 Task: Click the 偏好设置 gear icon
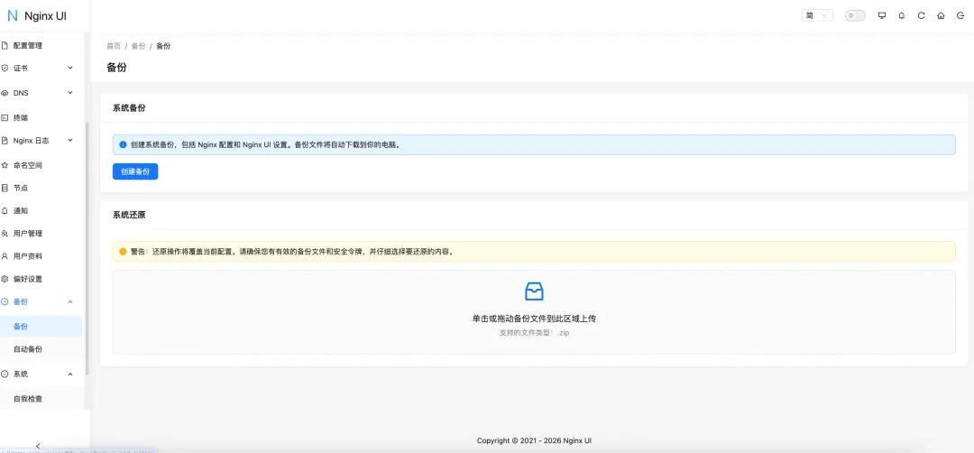click(x=5, y=279)
